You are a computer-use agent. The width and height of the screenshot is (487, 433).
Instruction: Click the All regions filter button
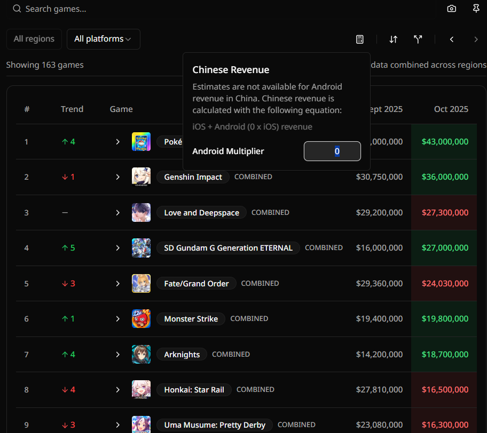click(34, 39)
